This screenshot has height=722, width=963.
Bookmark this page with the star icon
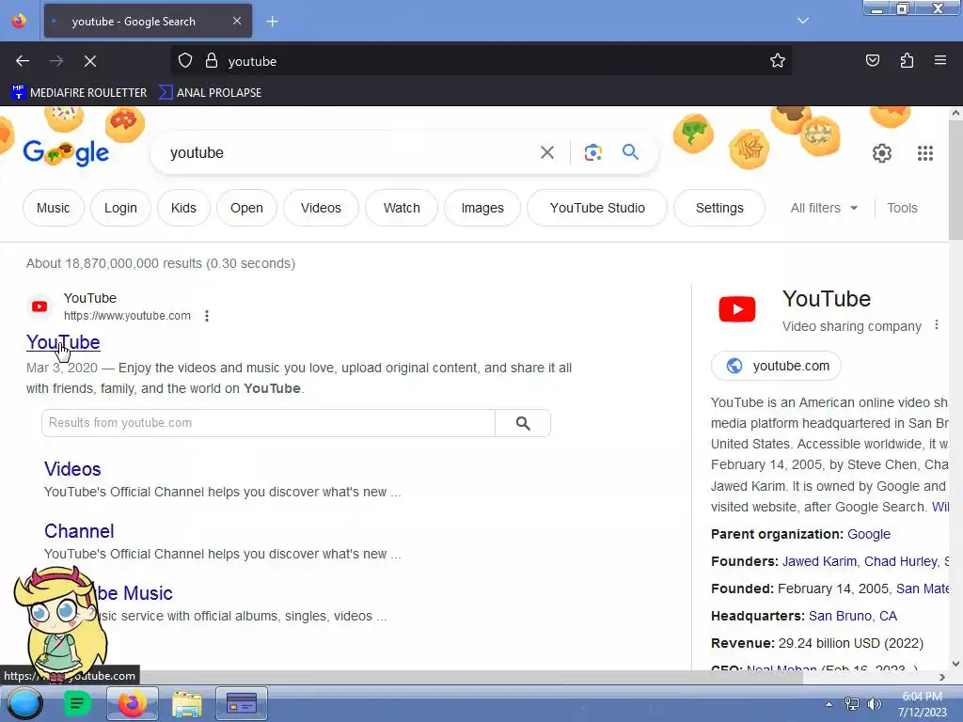coord(778,61)
